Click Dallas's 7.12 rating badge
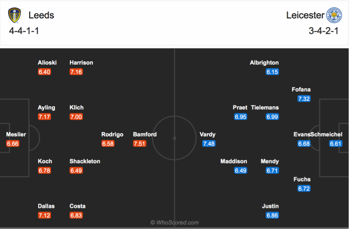Viewport: 349px width, 229px height. pyautogui.click(x=44, y=215)
